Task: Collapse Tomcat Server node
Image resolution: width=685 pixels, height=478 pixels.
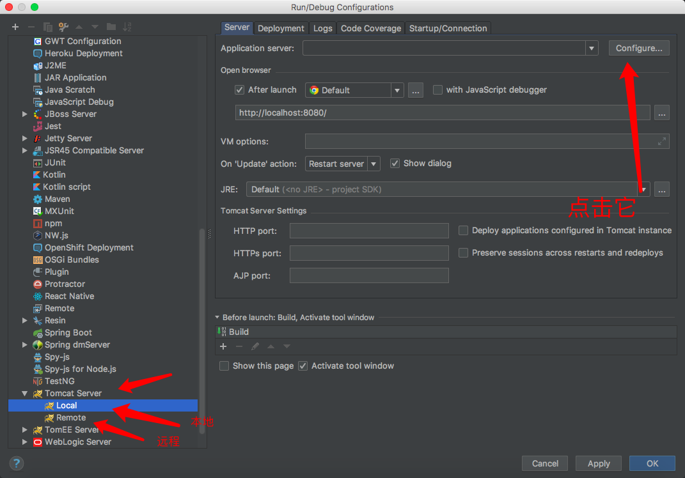Action: 25,394
